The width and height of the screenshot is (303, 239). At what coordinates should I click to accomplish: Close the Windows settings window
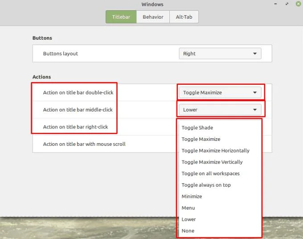pos(299,4)
